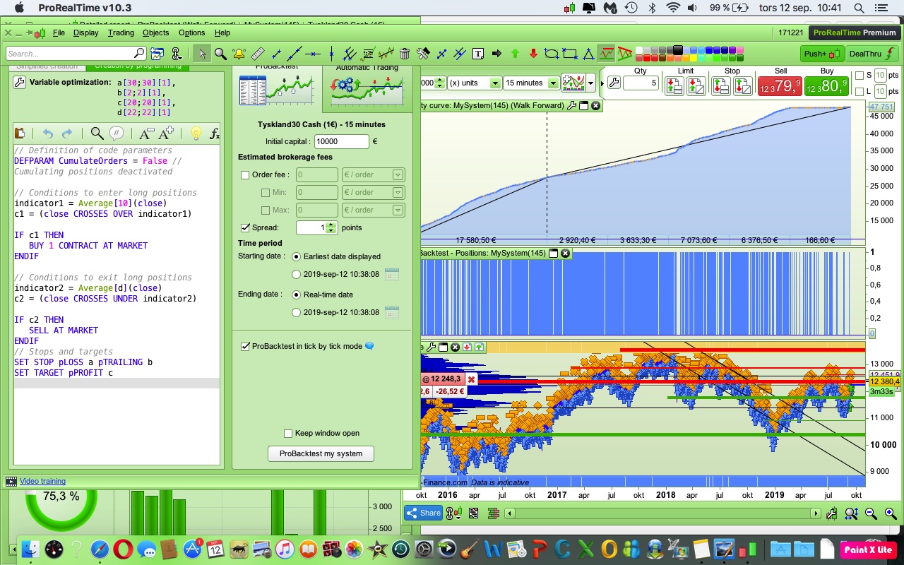Select the Real-time date radio button

click(x=296, y=295)
